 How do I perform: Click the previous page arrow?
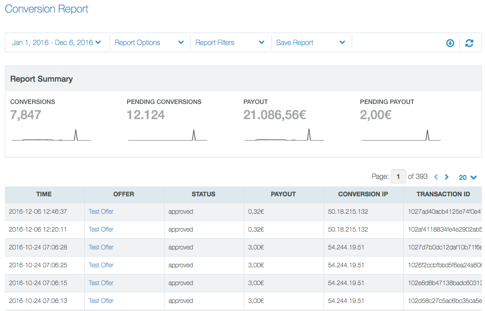pos(436,177)
